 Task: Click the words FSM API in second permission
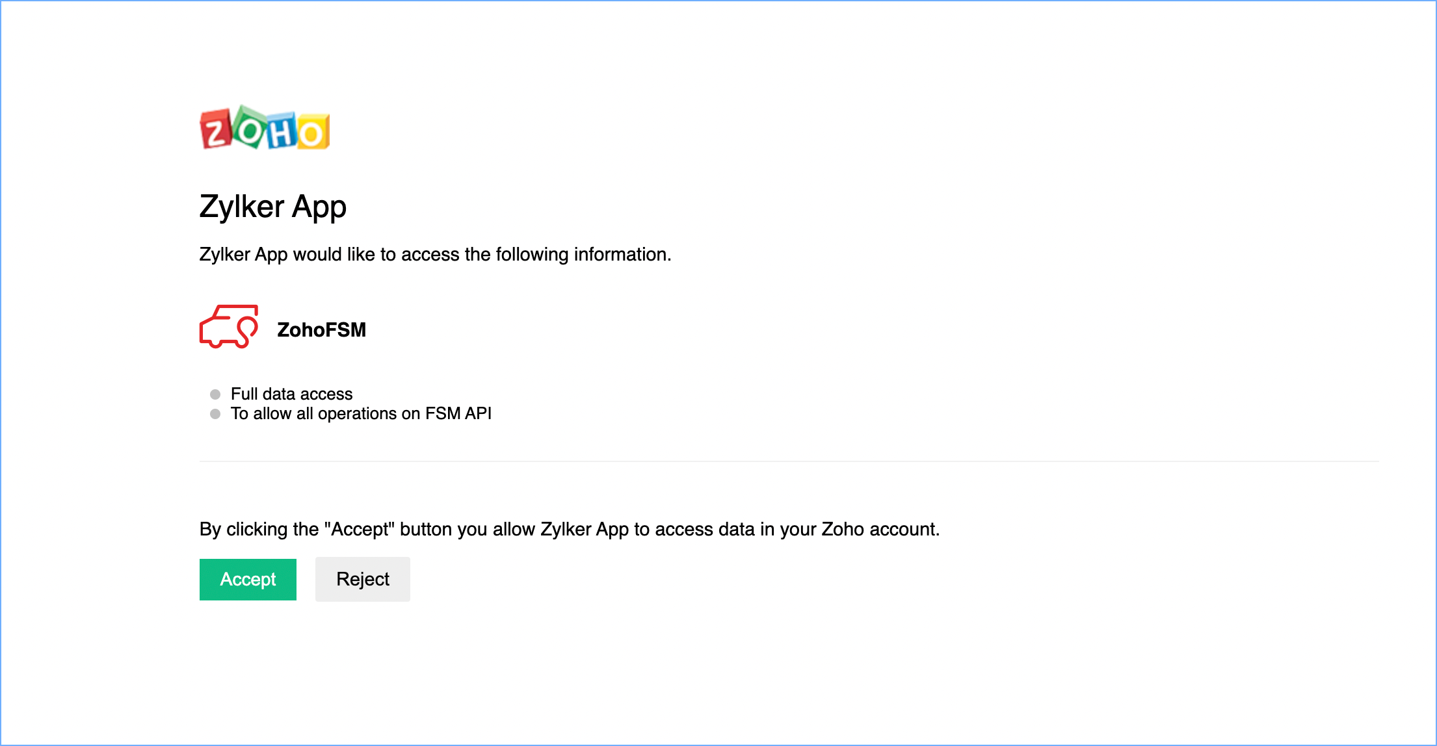click(x=458, y=414)
